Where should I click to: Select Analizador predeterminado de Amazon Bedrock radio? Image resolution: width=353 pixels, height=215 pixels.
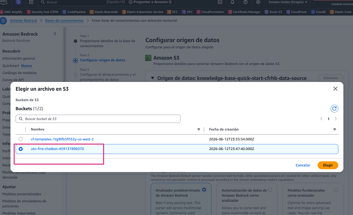coord(204,190)
